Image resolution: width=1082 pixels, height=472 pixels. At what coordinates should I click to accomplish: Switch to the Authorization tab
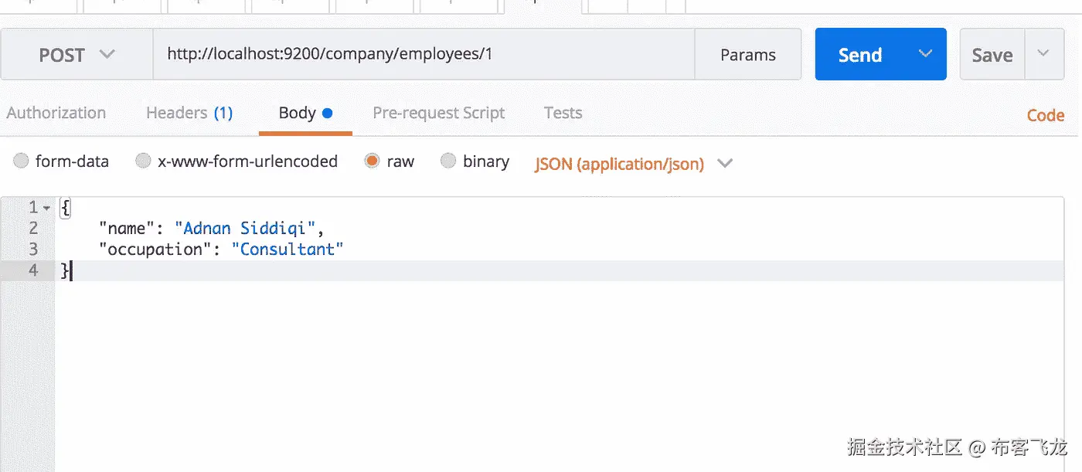coord(56,113)
